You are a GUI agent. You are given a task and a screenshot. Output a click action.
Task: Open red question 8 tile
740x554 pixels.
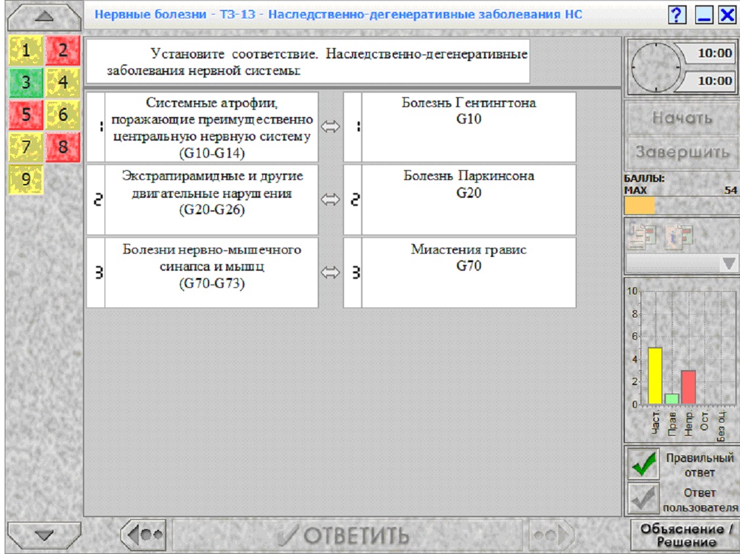[x=62, y=147]
